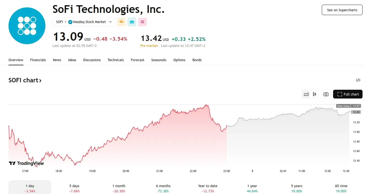This screenshot has width=365, height=194.
Task: Click the orange sun pre-market icon
Action: [121, 22]
